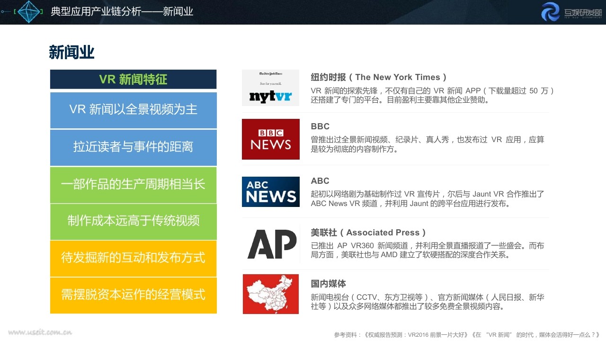Select the BBC News red logo
606x341 pixels.
pos(271,139)
